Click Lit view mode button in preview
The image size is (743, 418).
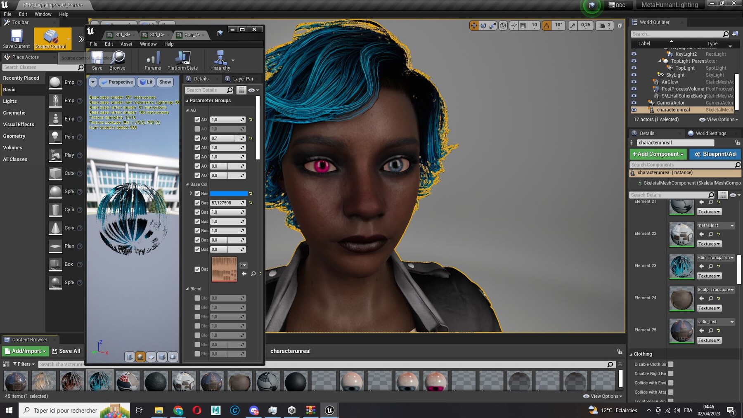pos(146,82)
